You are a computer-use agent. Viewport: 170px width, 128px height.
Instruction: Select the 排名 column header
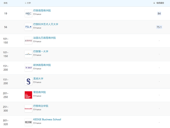pos(6,3)
